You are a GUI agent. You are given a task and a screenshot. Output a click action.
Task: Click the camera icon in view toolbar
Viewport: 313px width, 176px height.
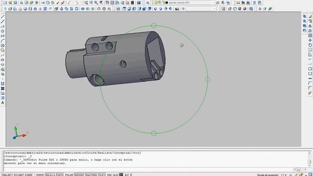(x=177, y=9)
